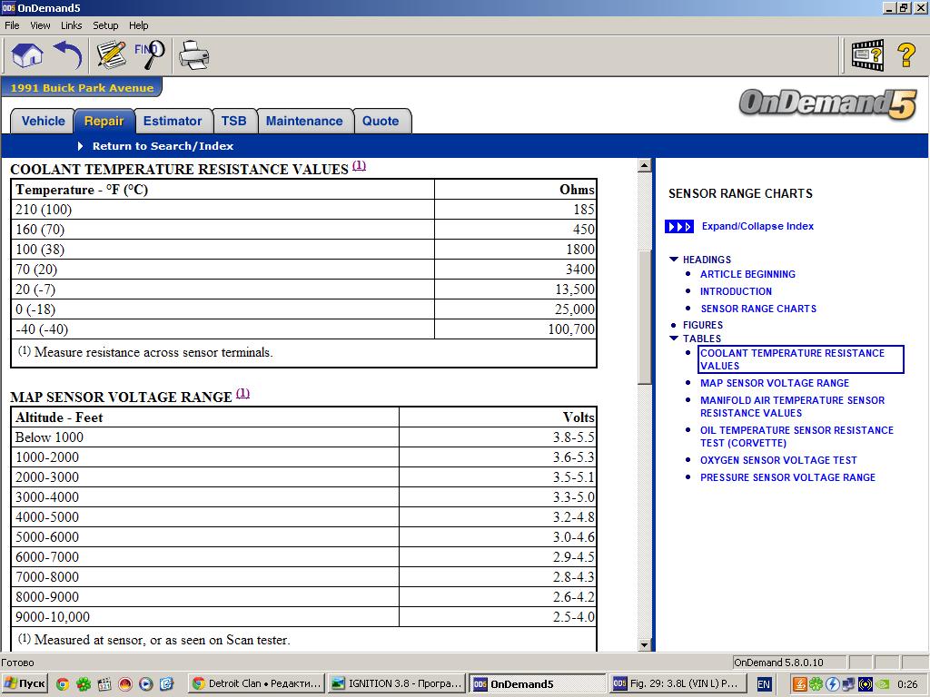Click the 1991 Buick Park Avenue vehicle label
Image resolution: width=930 pixels, height=697 pixels.
81,88
